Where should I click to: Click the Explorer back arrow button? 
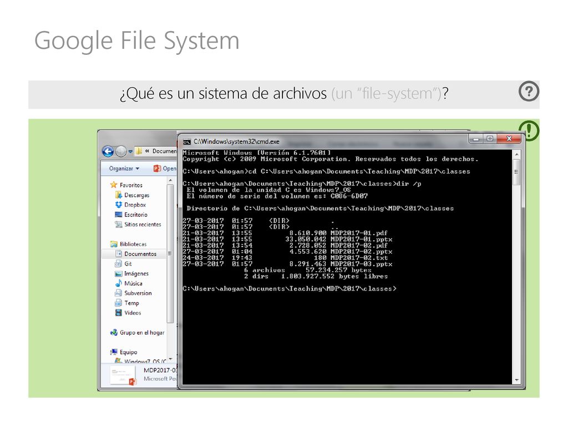coord(108,151)
